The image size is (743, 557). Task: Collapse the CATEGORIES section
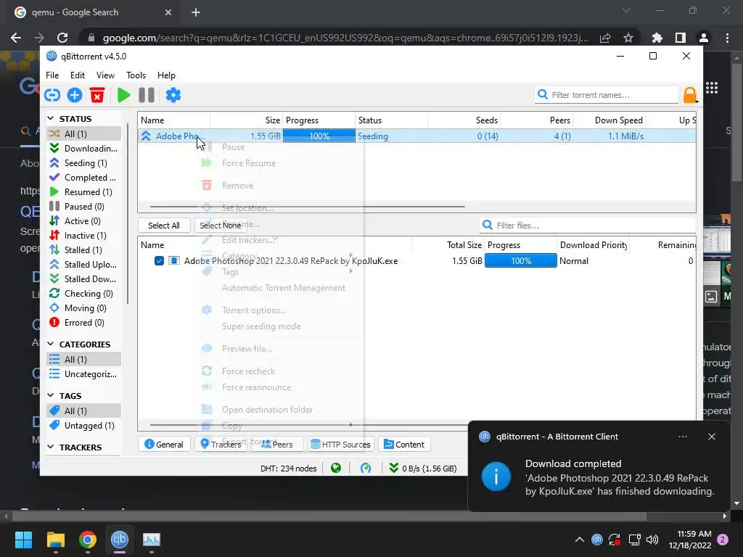52,344
